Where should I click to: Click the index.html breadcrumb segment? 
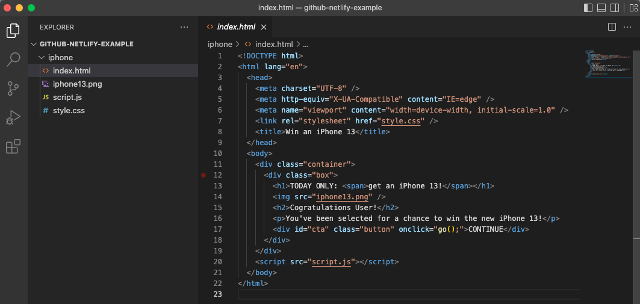269,45
